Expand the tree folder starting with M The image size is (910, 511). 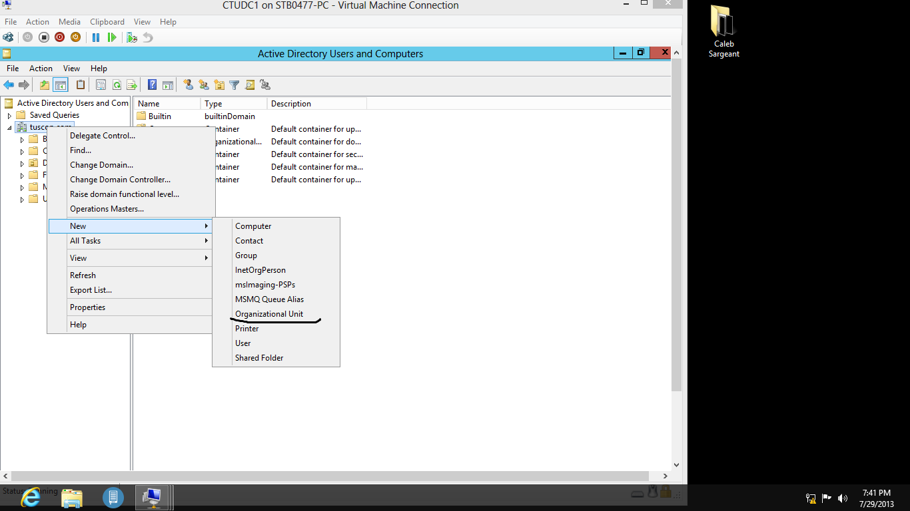(22, 187)
